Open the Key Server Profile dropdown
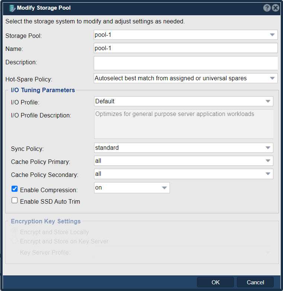The width and height of the screenshot is (283, 291). tap(183, 252)
